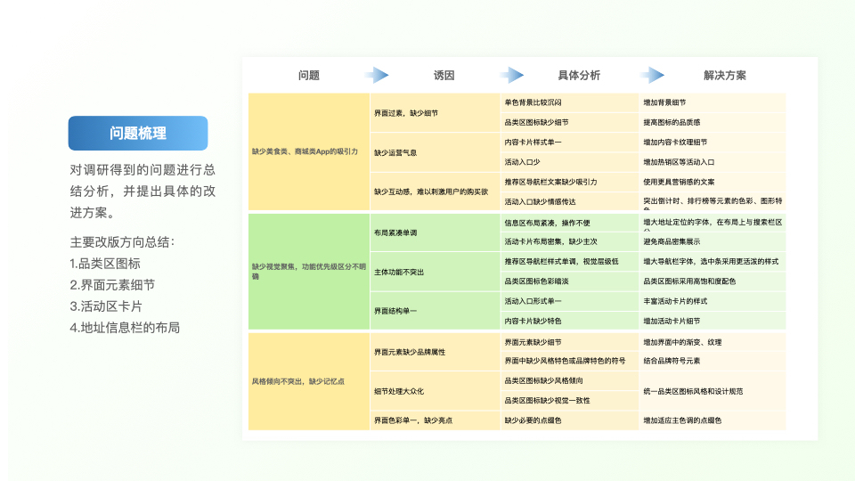The image size is (855, 481).
Task: Click analysis cell '界面中缺少风格特色或品牌特色的符号'
Action: pos(569,361)
